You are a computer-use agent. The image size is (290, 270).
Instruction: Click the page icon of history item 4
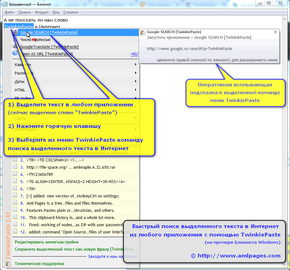point(15,174)
